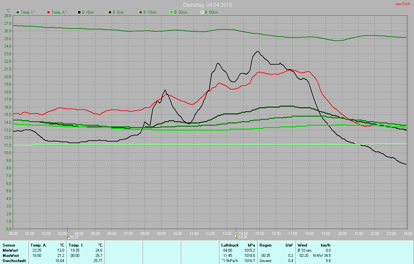Viewport: 414px width, 264px height.
Task: Click the chart title date Dienstag, 24.04.2018
Action: [x=207, y=5]
